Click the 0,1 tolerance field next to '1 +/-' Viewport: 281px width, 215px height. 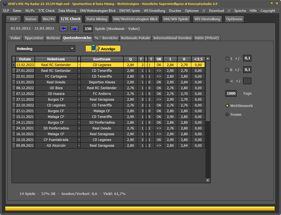click(247, 58)
